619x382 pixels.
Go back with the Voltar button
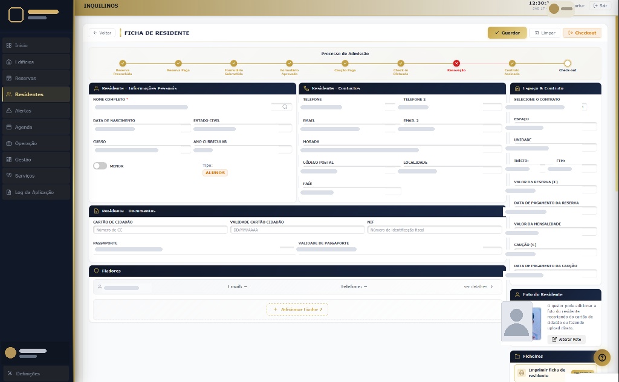(x=102, y=33)
